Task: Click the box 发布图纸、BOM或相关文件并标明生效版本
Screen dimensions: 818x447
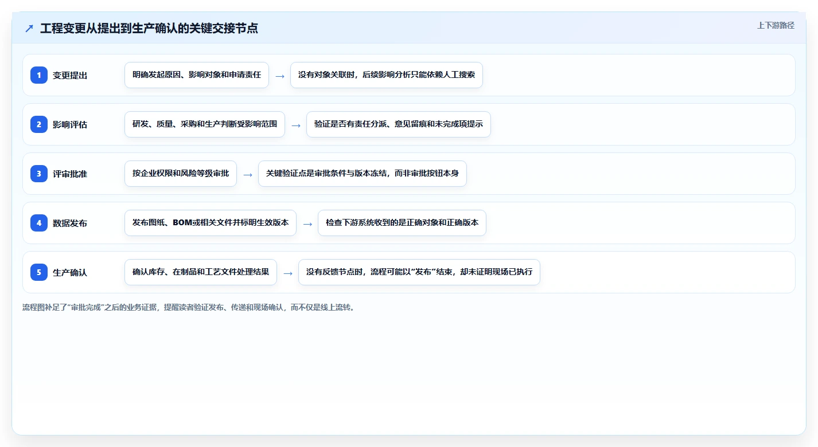Action: tap(211, 223)
